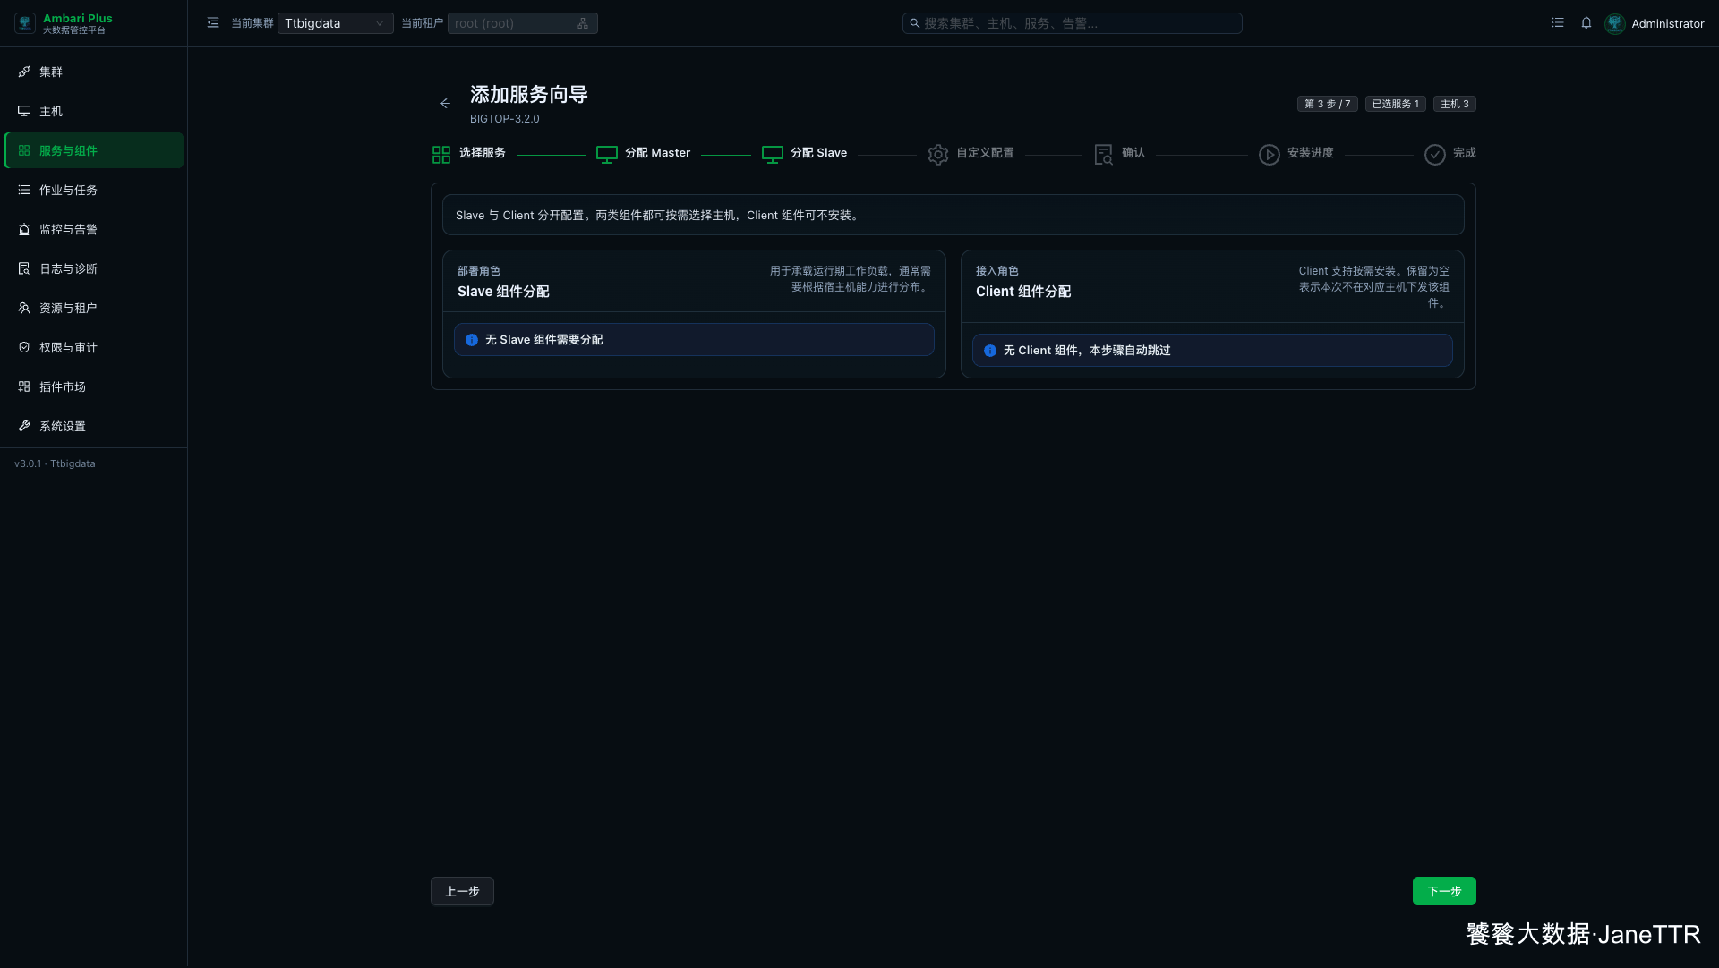Click the apps icon beside 插件市场

click(24, 386)
